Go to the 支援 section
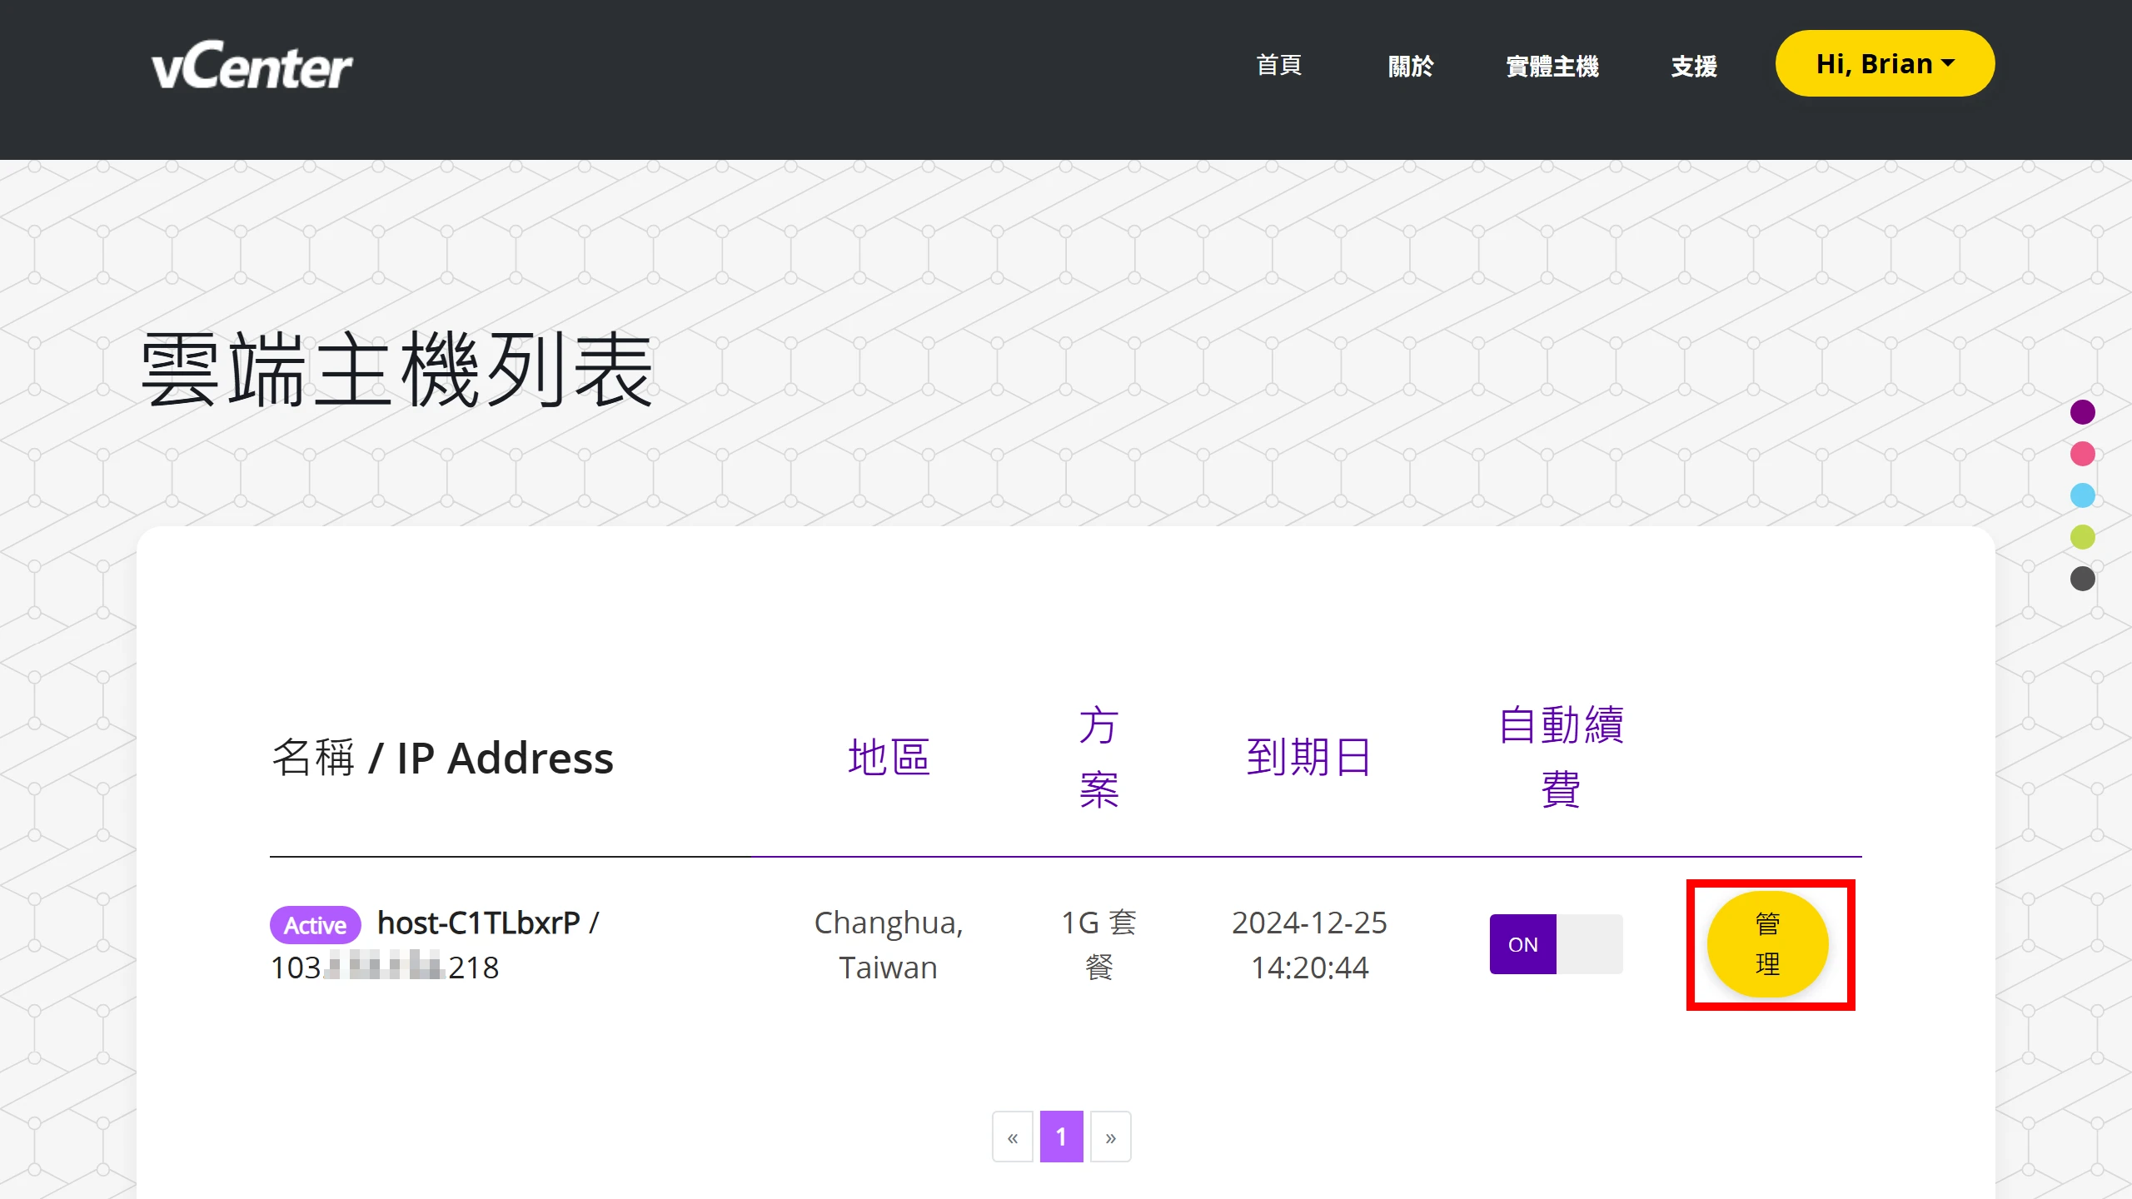This screenshot has width=2132, height=1199. tap(1692, 66)
